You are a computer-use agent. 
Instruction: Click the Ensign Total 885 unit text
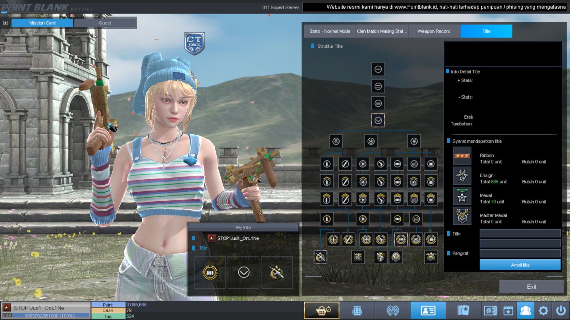click(x=493, y=182)
